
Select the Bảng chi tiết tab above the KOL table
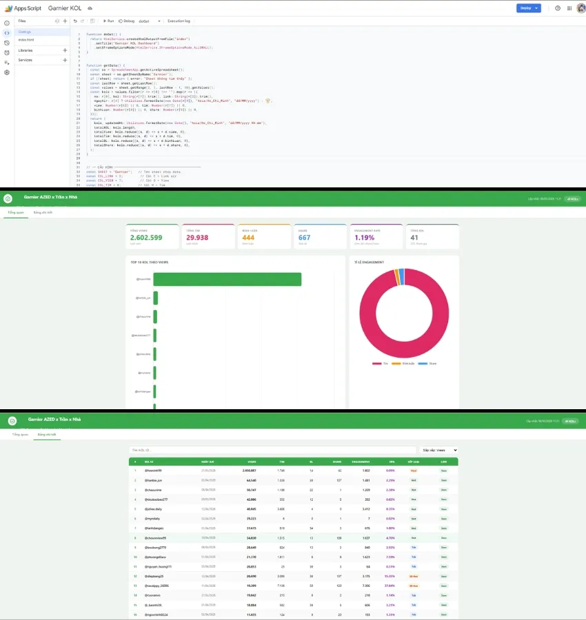47,434
